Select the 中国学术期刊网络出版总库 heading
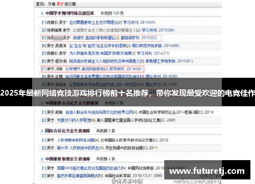 [70, 13]
